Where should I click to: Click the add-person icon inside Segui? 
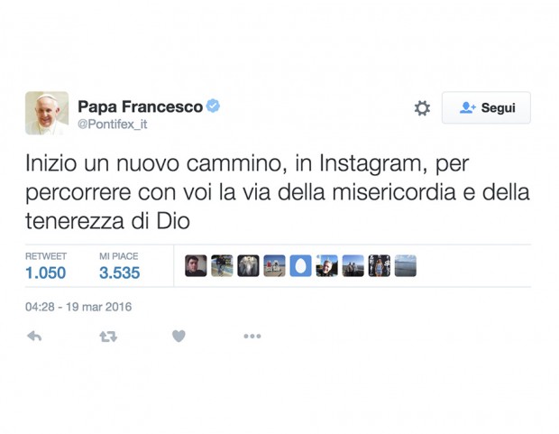pyautogui.click(x=467, y=107)
